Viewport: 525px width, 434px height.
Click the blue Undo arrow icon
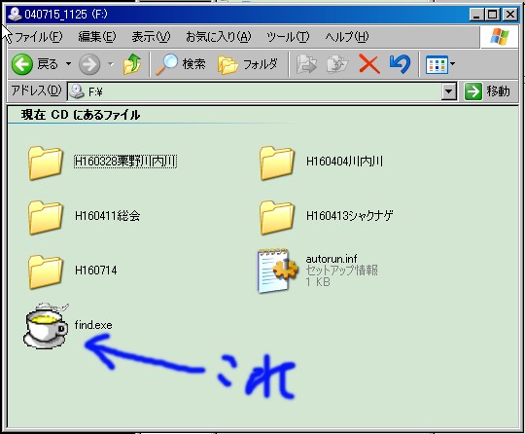click(x=401, y=64)
